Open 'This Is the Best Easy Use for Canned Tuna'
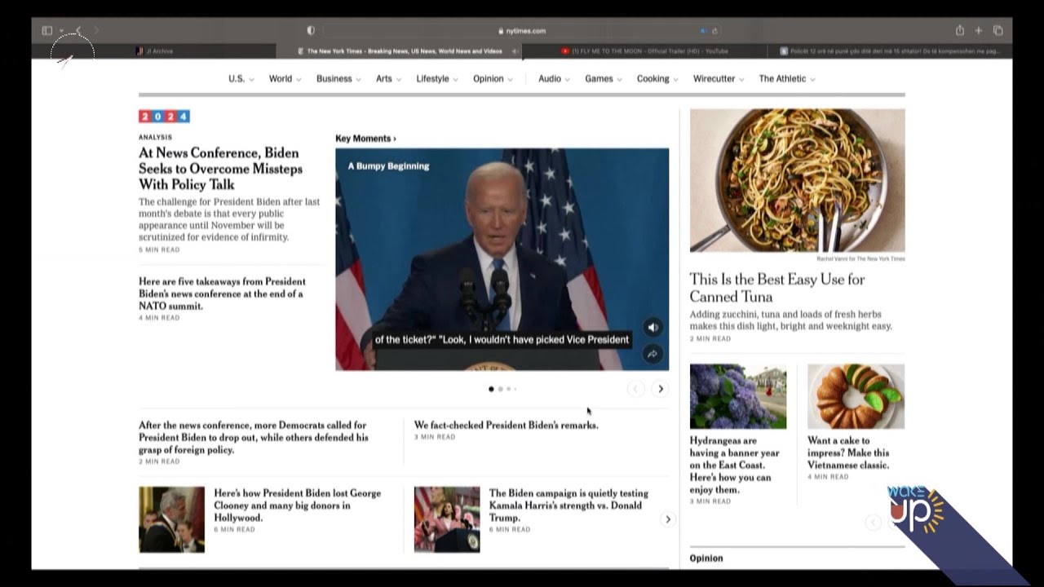This screenshot has height=587, width=1044. (777, 288)
